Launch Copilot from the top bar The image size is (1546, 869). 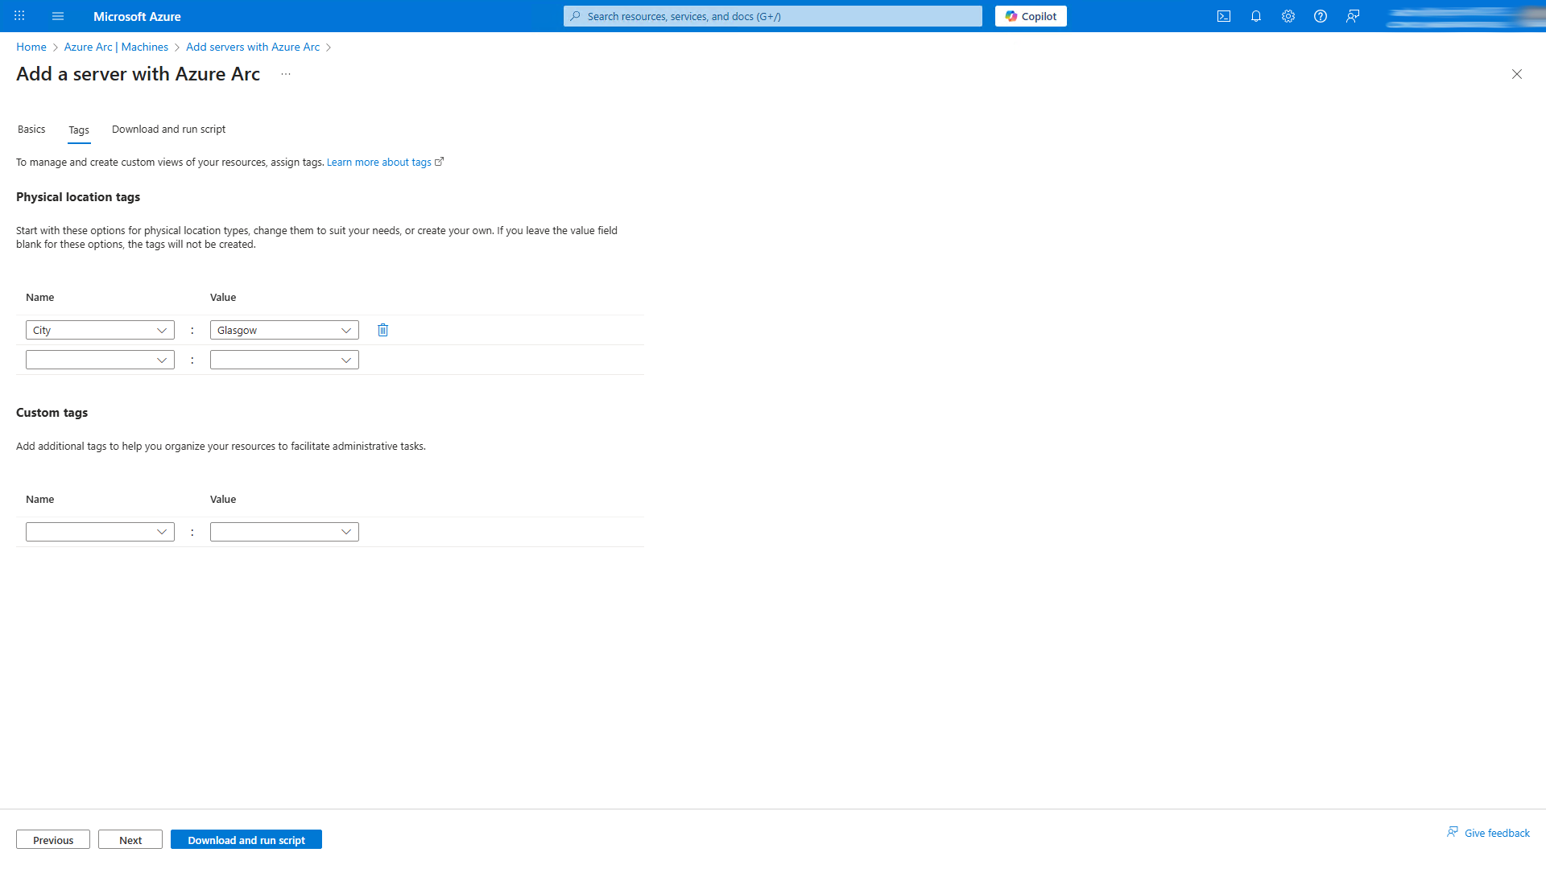coord(1031,16)
